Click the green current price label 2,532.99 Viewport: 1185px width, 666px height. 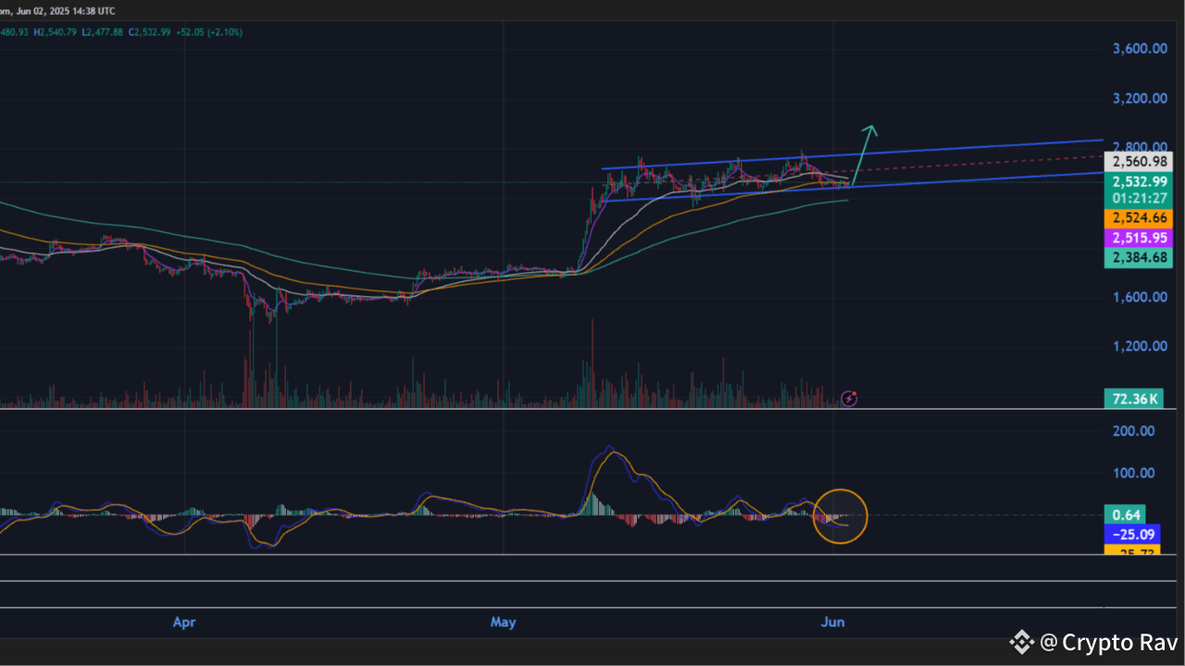point(1139,182)
